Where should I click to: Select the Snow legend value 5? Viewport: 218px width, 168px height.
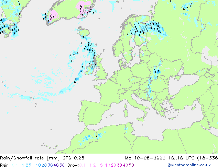tap(101, 165)
